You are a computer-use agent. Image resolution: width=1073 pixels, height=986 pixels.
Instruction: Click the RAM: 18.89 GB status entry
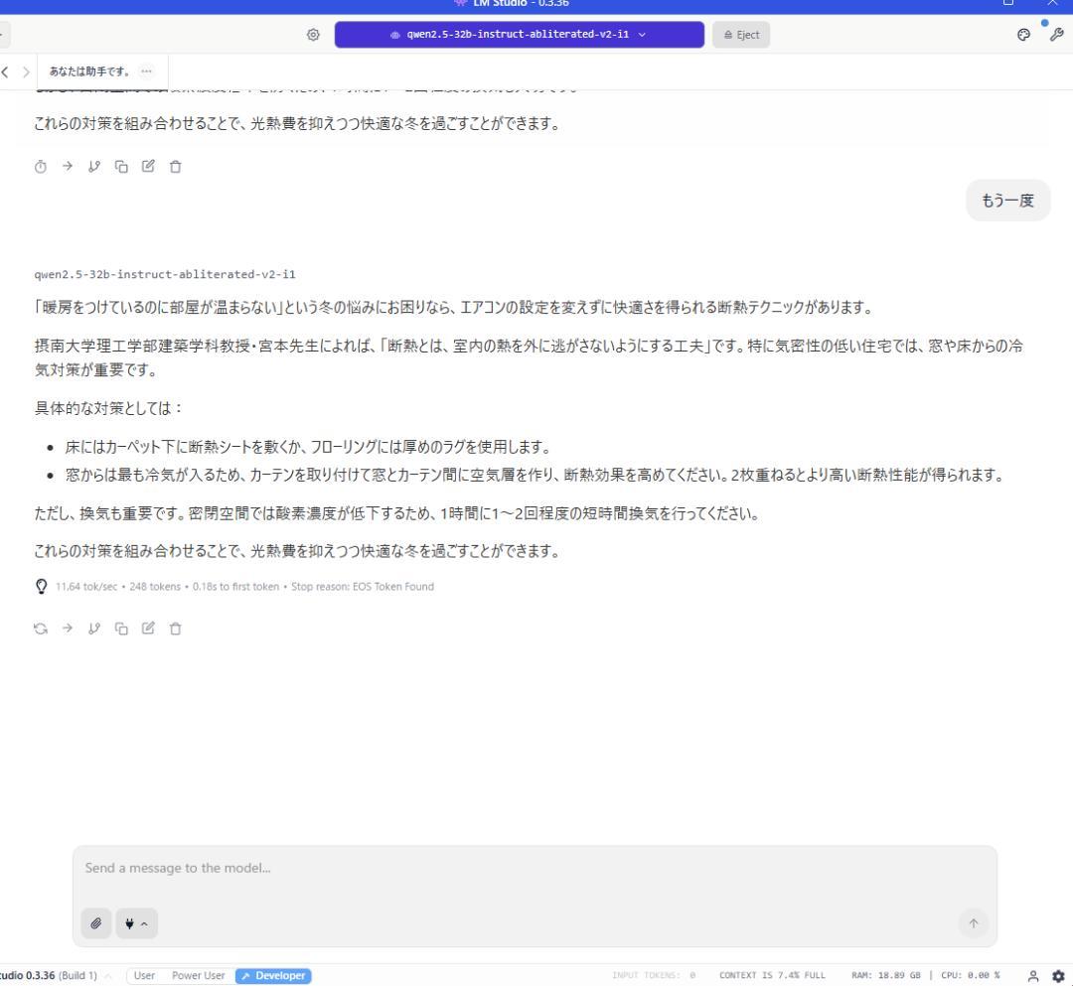[x=885, y=976]
